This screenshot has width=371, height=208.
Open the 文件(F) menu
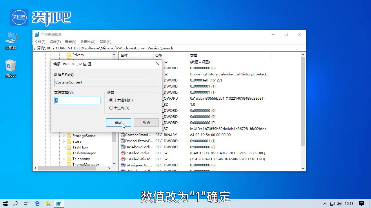(x=40, y=42)
